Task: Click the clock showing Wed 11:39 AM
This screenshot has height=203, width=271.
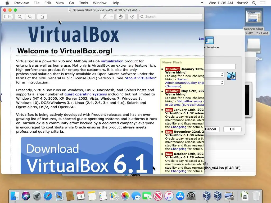Action: tap(221, 3)
